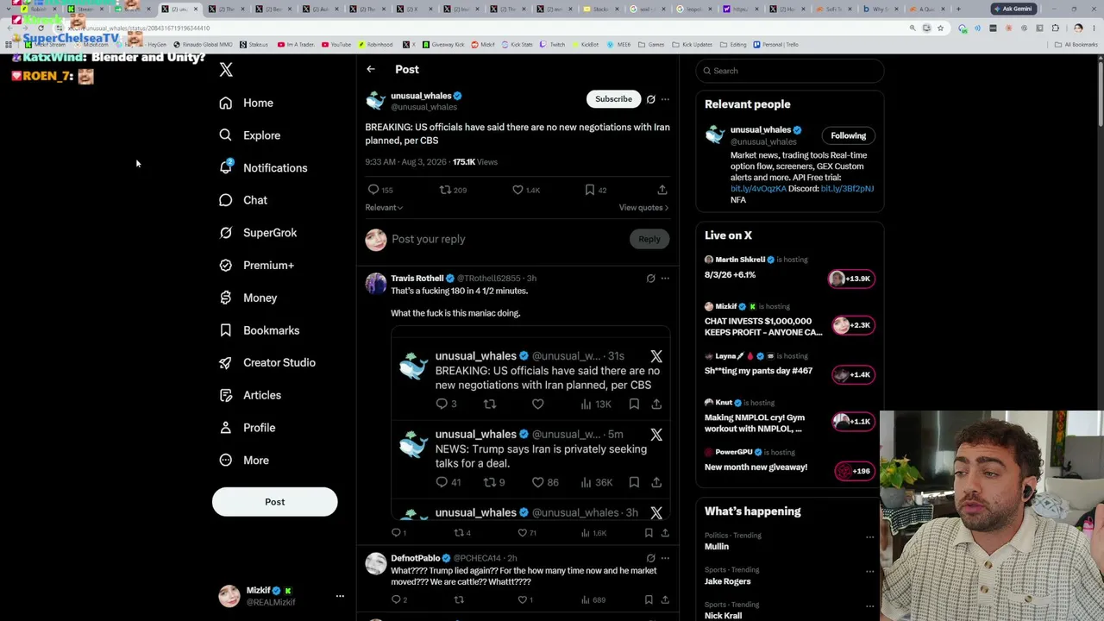Screen dimensions: 1104x621
Task: Bookmark DefnotPablo's reply
Action: point(649,599)
